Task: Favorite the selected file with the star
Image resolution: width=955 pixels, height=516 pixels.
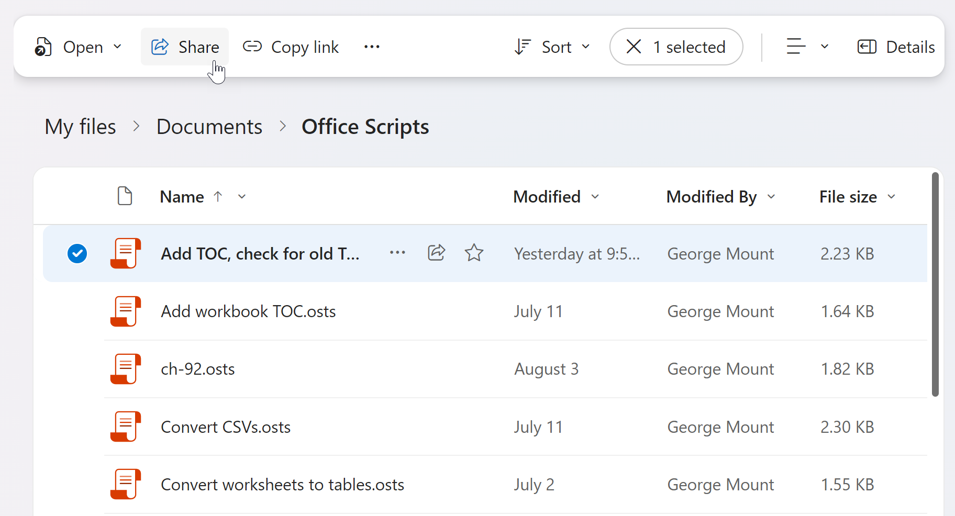Action: click(474, 253)
